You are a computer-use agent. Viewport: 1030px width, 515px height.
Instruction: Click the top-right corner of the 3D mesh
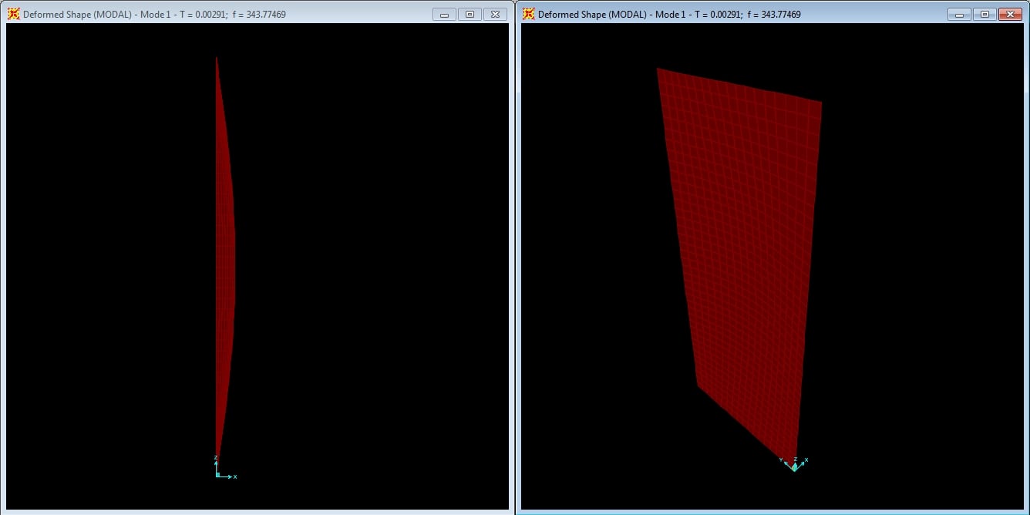[x=820, y=103]
